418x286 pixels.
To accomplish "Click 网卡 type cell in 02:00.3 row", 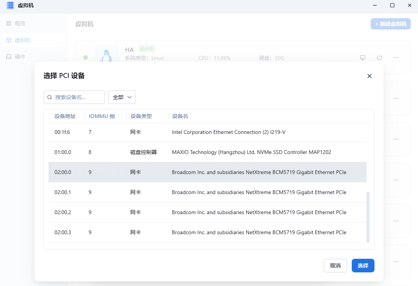I will point(136,233).
